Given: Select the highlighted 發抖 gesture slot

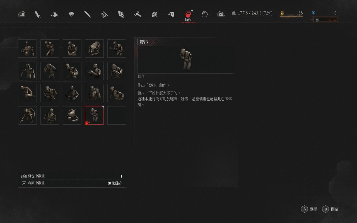Looking at the screenshot, I should [x=94, y=115].
